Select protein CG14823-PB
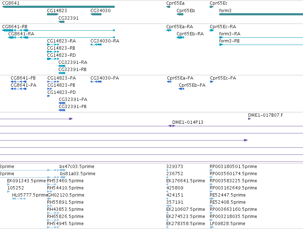This screenshot has width=303, height=229. pos(49,89)
